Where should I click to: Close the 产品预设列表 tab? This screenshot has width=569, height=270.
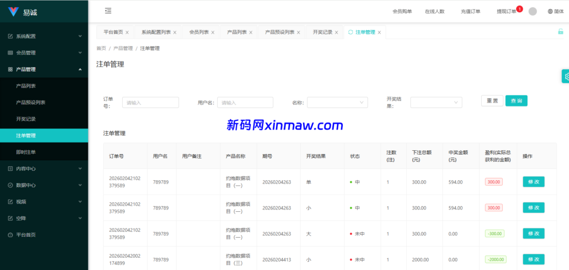tap(298, 33)
